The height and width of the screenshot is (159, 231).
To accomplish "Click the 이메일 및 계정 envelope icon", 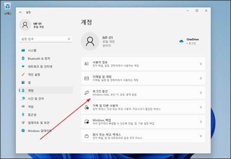I will [87, 78].
